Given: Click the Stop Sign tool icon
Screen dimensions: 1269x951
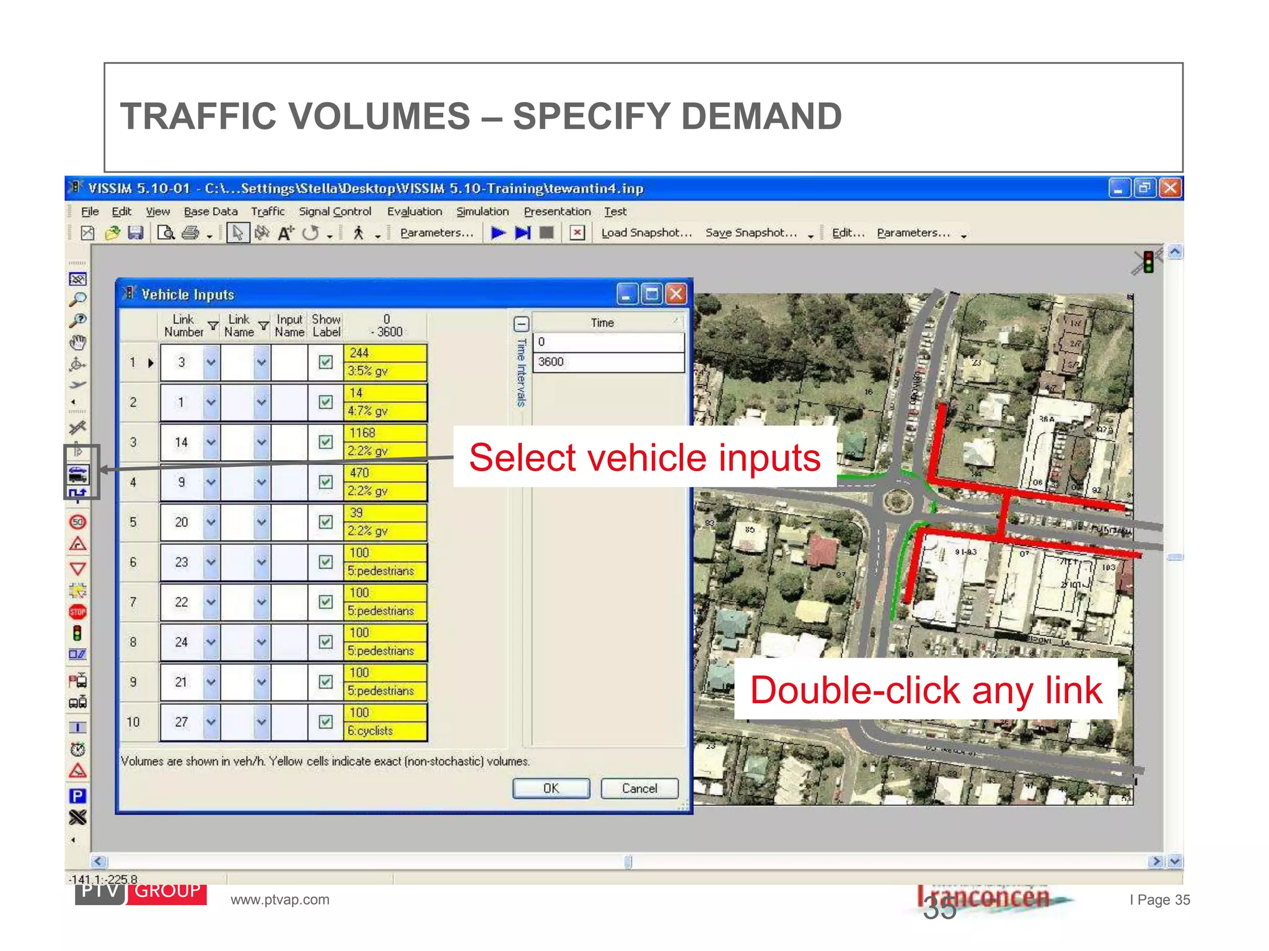Looking at the screenshot, I should point(77,612).
